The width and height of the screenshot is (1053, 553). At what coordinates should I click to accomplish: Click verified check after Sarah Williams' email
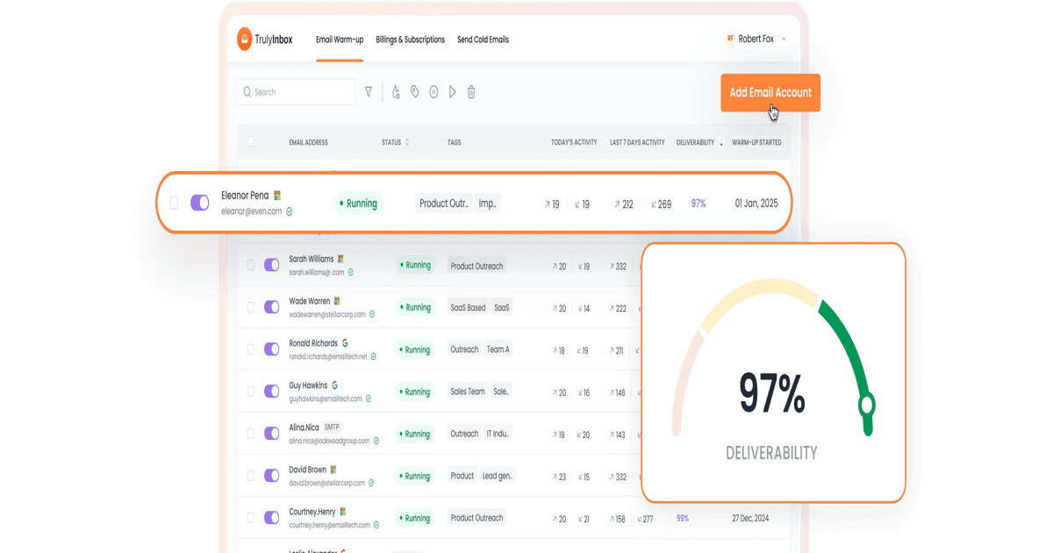(x=352, y=272)
